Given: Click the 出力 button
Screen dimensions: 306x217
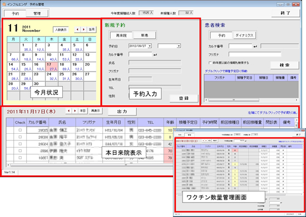Looking at the screenshot, I should tap(122, 112).
